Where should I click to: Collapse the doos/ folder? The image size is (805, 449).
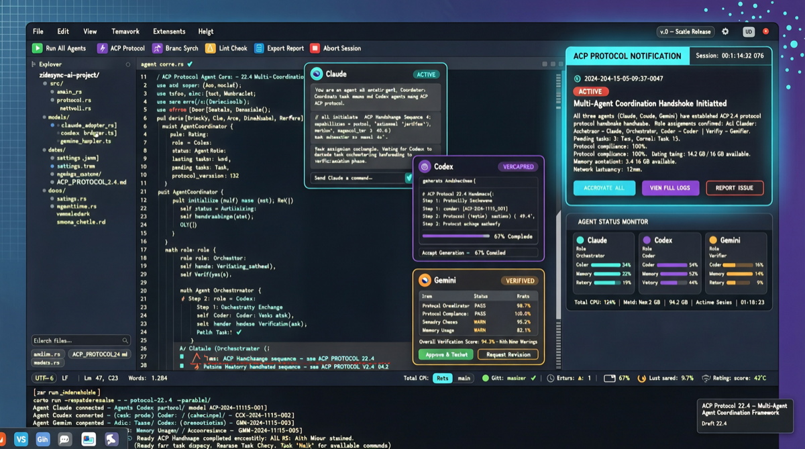point(55,191)
